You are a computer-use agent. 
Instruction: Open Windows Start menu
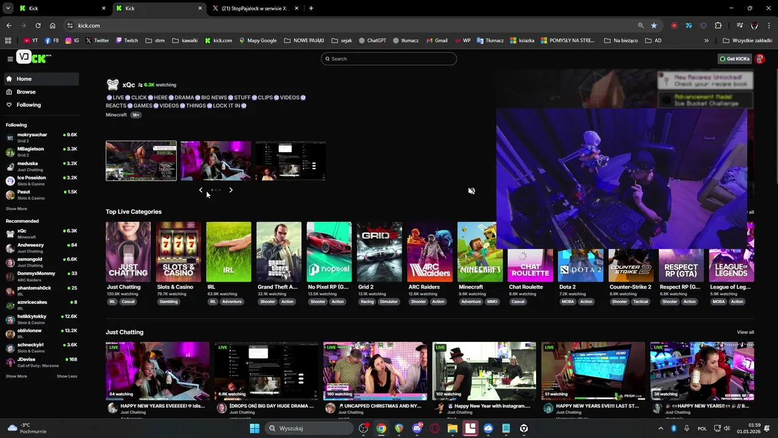(x=254, y=428)
